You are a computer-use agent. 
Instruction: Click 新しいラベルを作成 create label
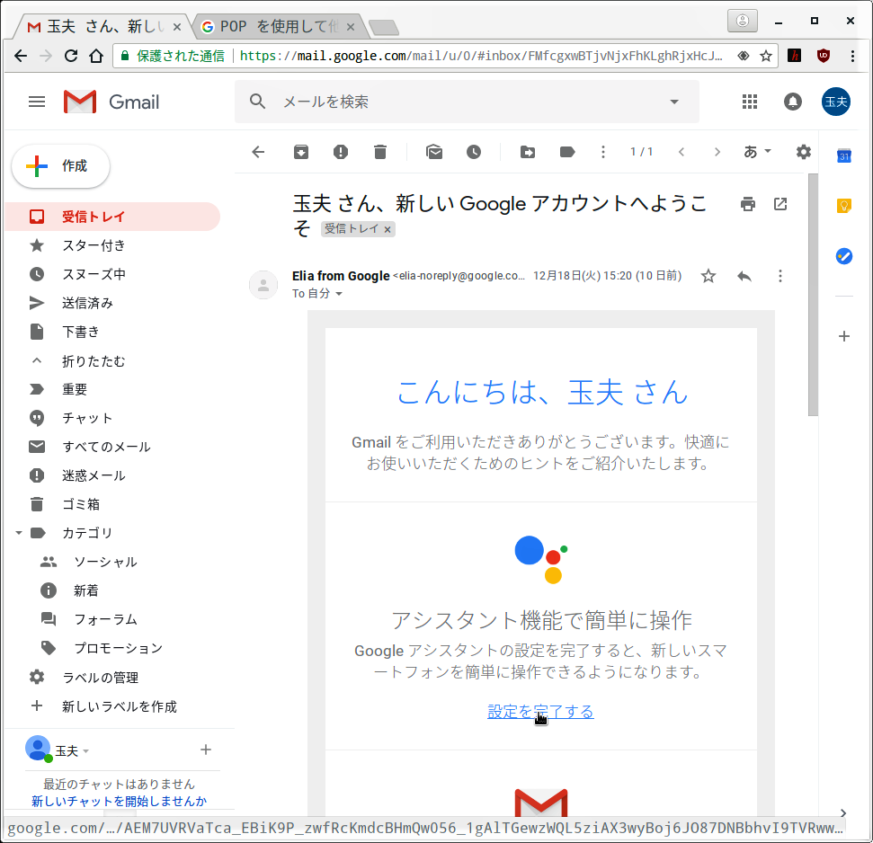click(x=120, y=706)
